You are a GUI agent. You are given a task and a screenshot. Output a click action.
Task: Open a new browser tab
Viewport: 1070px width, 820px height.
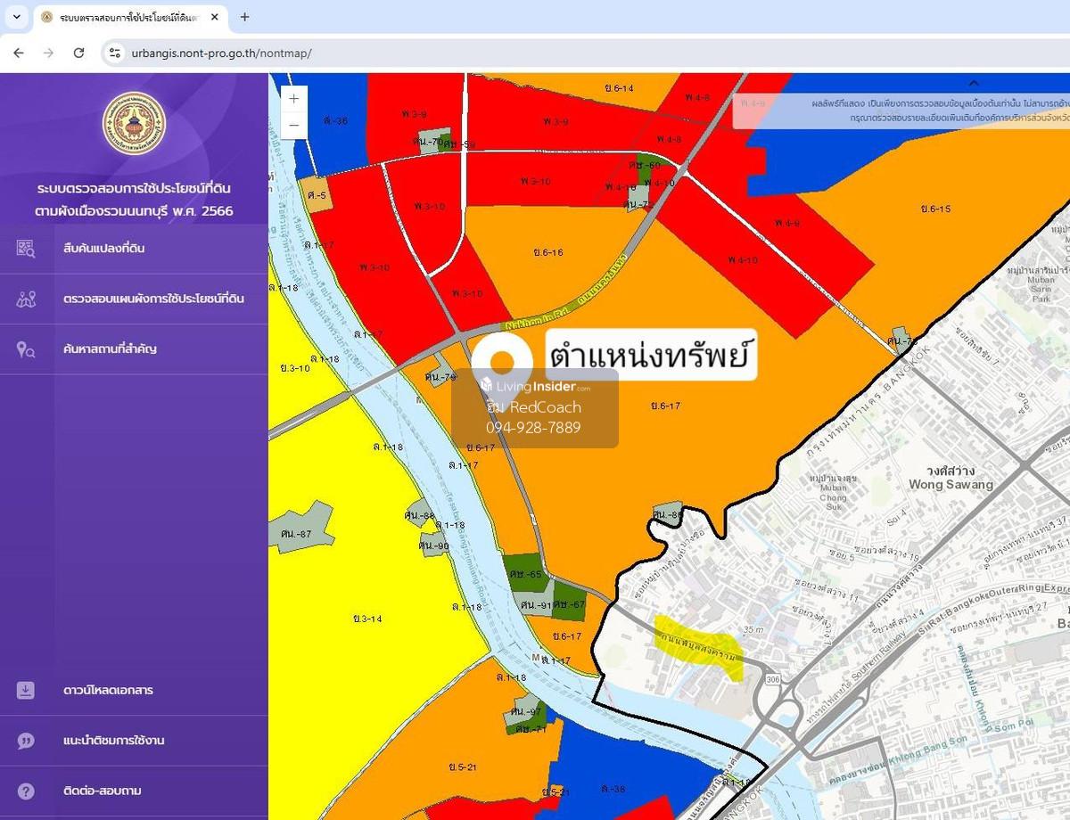click(x=244, y=17)
